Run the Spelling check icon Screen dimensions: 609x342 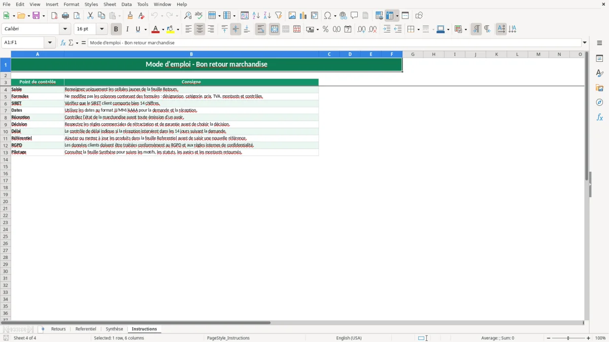[x=199, y=16]
